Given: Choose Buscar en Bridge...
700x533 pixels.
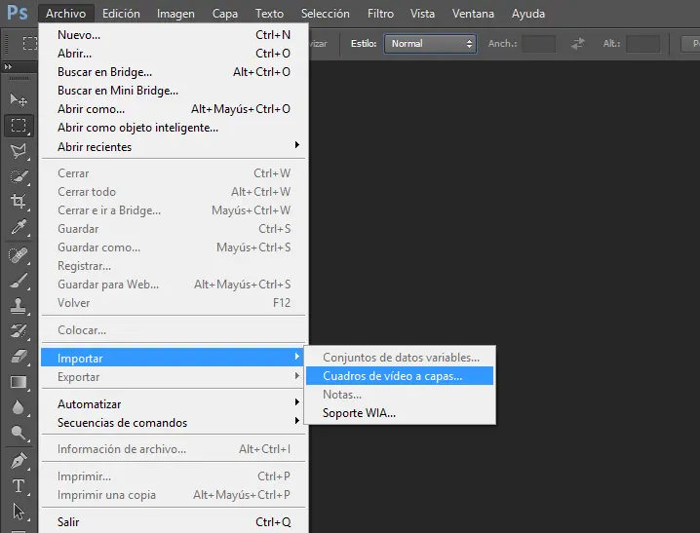Looking at the screenshot, I should [x=174, y=72].
